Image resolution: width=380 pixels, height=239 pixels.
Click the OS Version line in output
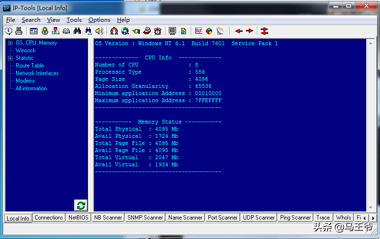(186, 44)
